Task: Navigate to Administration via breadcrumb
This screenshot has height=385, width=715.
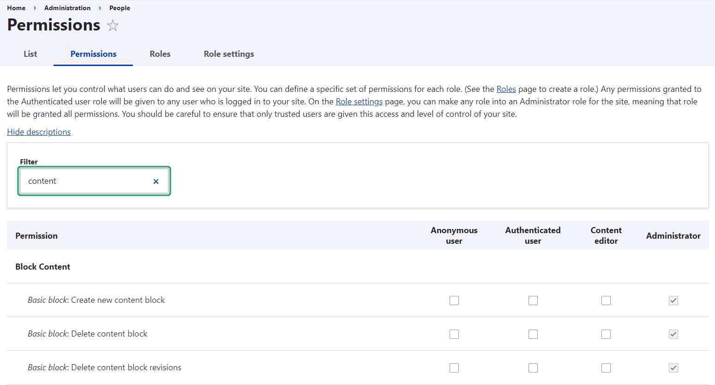Action: pos(67,8)
